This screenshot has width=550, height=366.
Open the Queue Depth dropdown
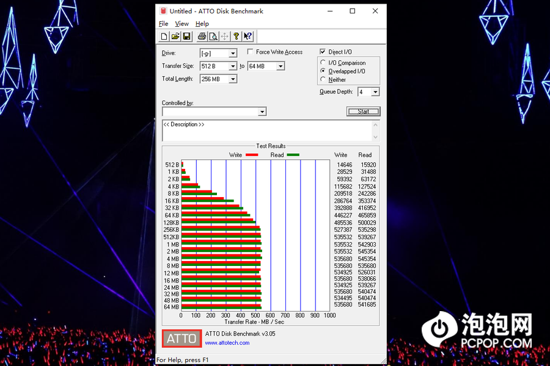(375, 91)
